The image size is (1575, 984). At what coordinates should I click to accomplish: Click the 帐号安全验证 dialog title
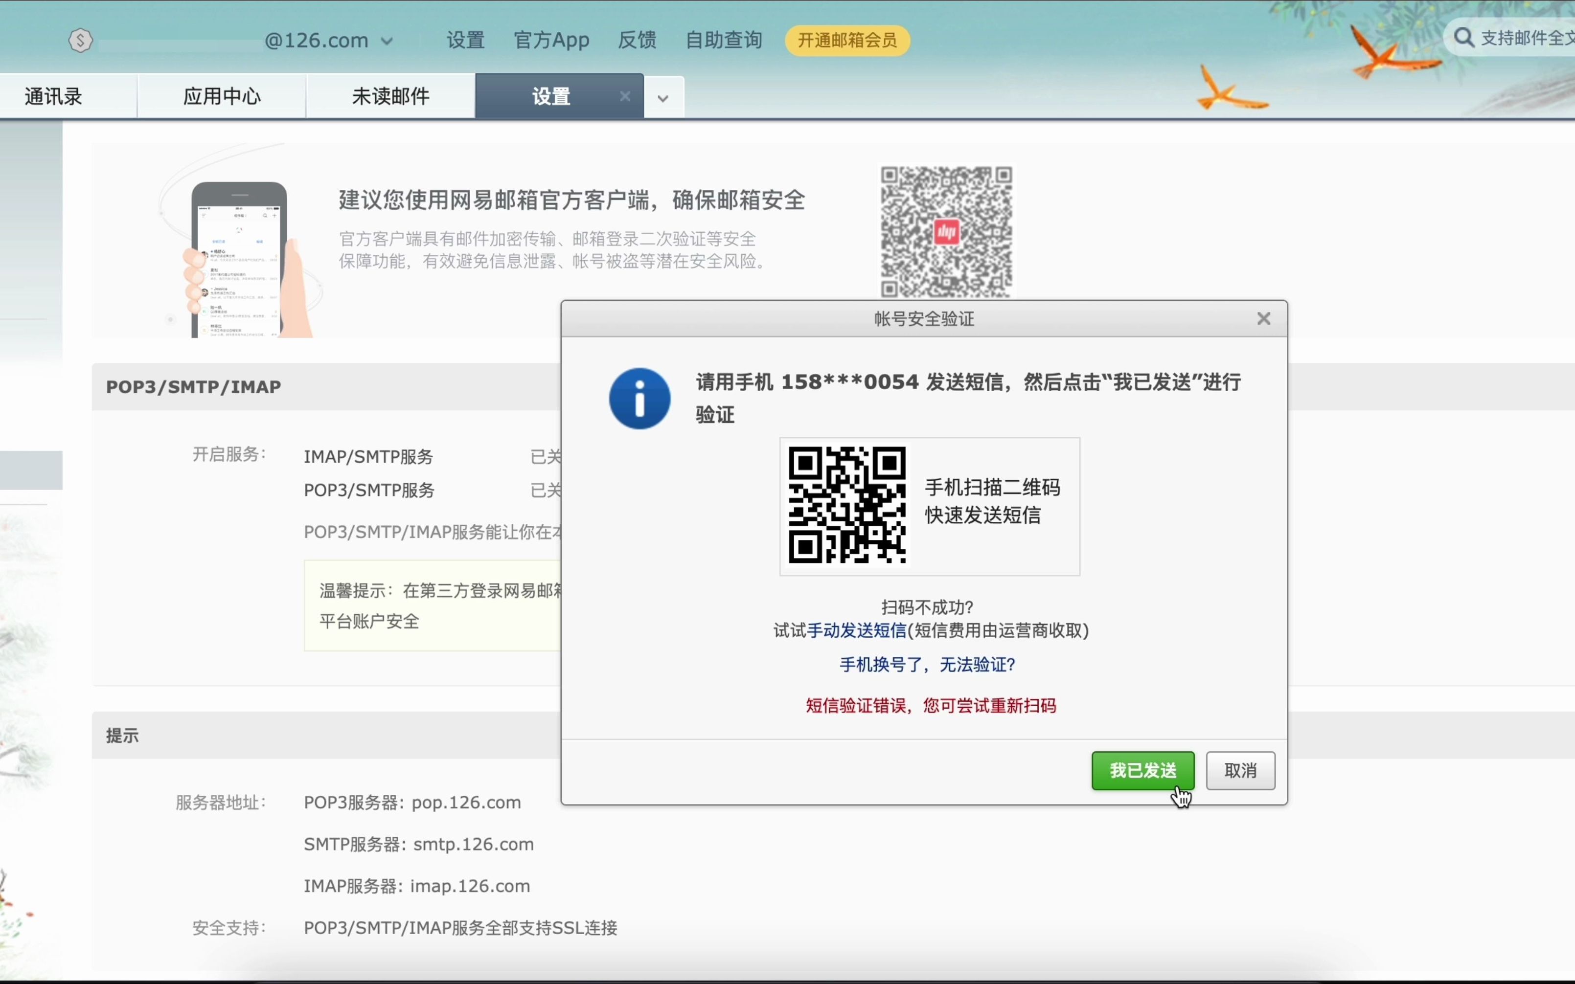(x=924, y=319)
